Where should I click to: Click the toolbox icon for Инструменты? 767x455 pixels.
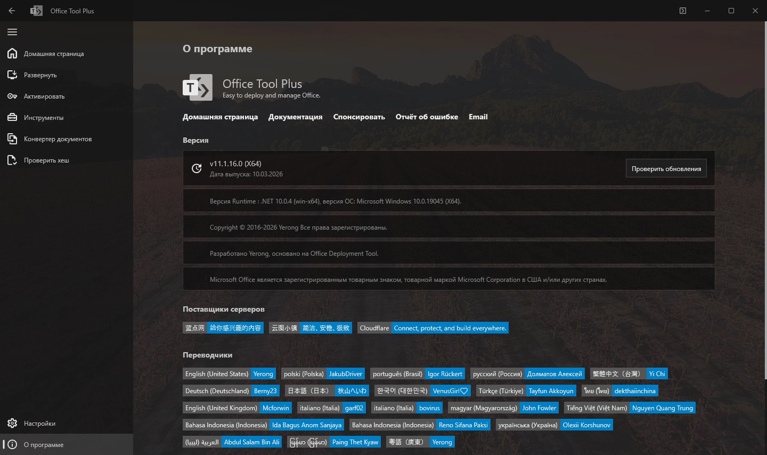(x=12, y=117)
